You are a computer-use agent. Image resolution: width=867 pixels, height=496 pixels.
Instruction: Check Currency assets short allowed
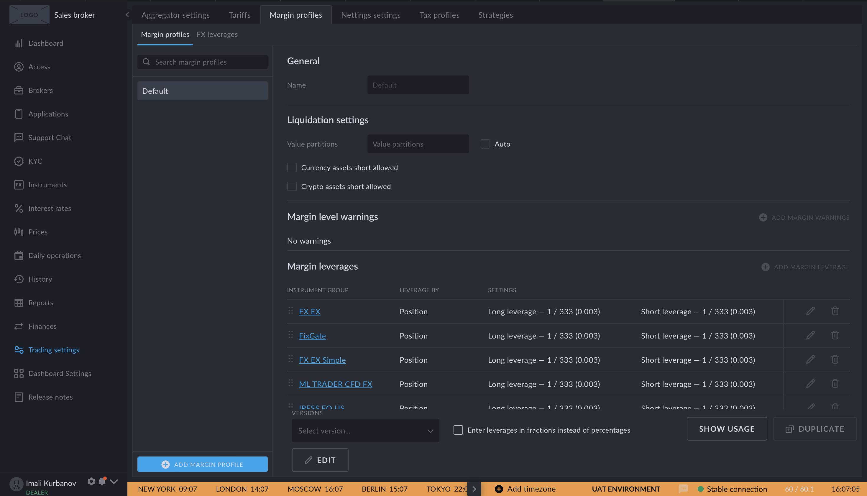292,167
